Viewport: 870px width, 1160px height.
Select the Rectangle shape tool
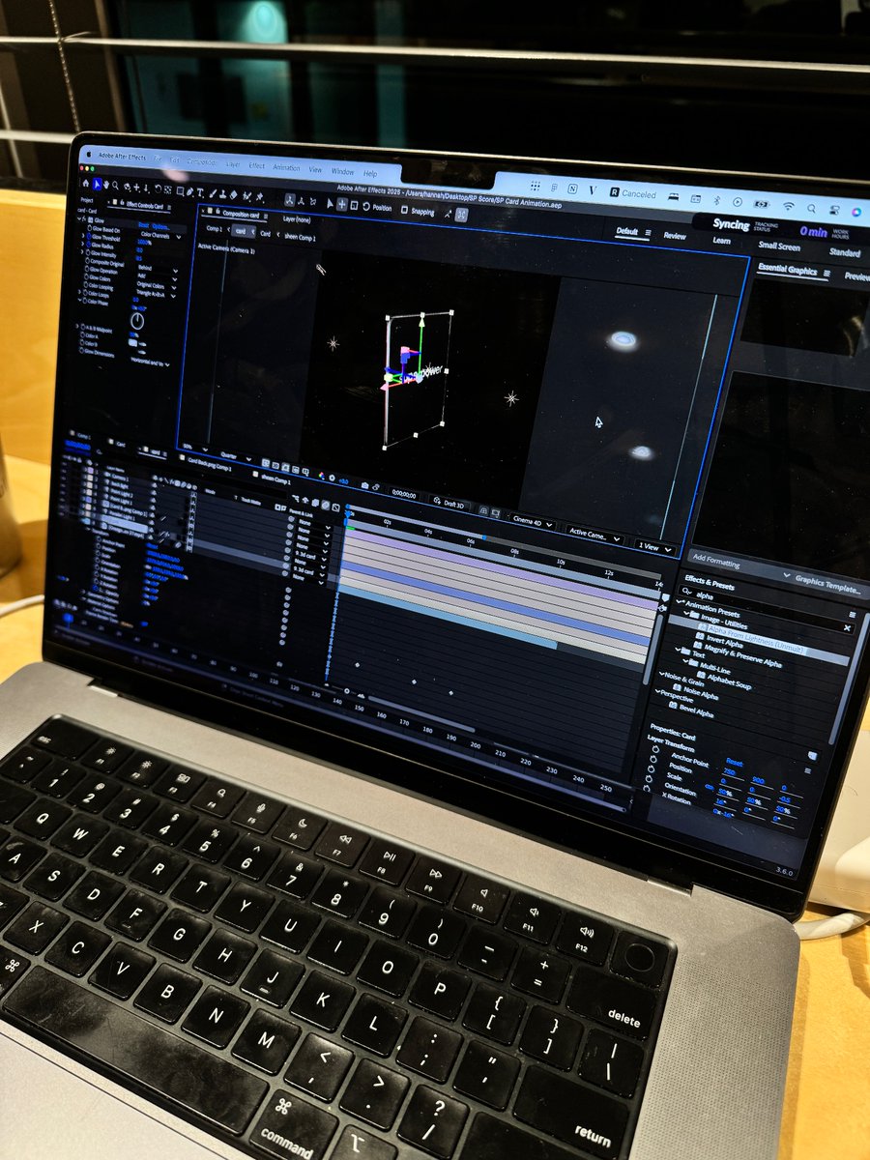(180, 191)
